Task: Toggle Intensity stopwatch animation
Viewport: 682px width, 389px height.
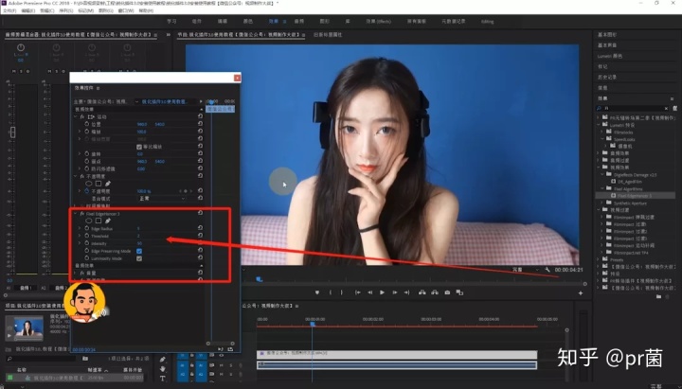Action: point(86,243)
